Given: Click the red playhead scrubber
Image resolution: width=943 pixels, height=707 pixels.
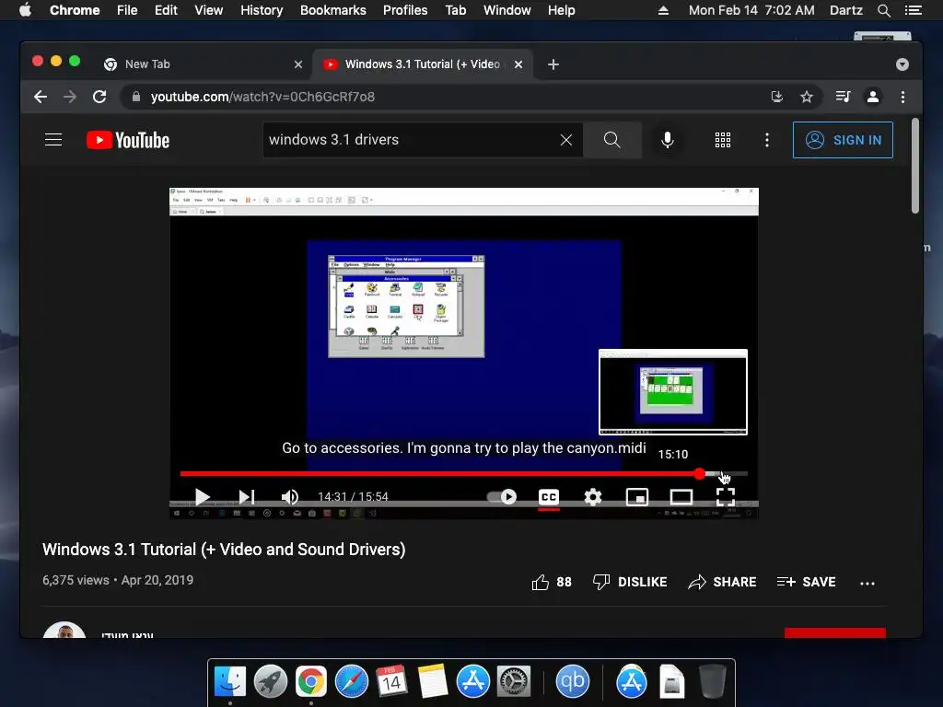Looking at the screenshot, I should coord(700,474).
